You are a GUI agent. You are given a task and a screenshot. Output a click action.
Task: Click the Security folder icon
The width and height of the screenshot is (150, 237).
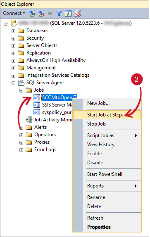pyautogui.click(x=21, y=38)
